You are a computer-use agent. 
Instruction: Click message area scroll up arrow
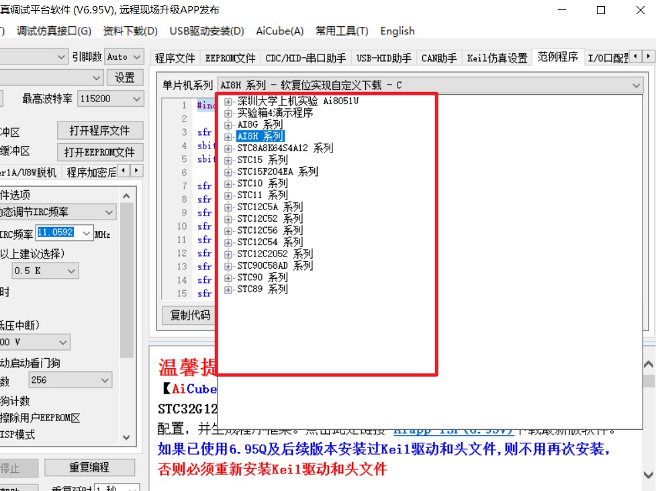(649, 364)
